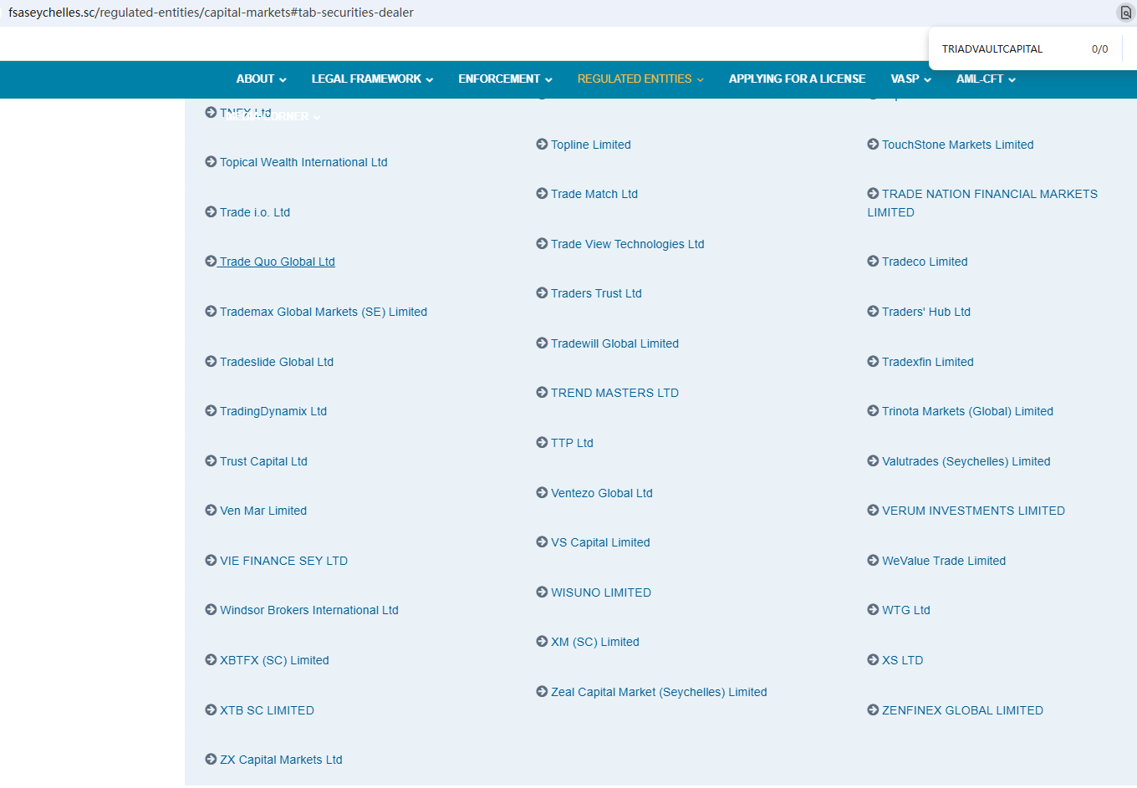Expand the ABOUT dropdown menu
The height and width of the screenshot is (788, 1137).
click(261, 79)
